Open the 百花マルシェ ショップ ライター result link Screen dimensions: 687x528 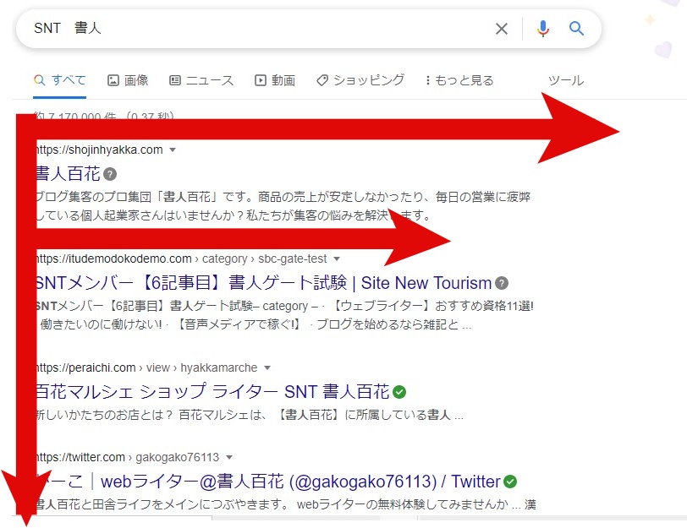[212, 392]
